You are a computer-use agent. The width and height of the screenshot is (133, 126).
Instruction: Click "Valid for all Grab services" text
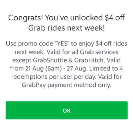point(82,52)
